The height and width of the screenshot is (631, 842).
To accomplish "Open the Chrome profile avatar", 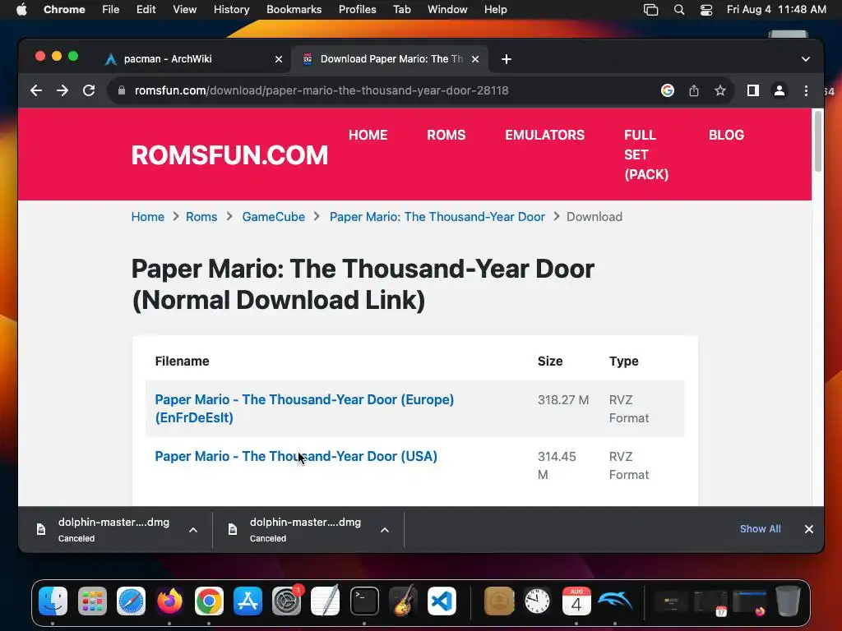I will tap(780, 90).
